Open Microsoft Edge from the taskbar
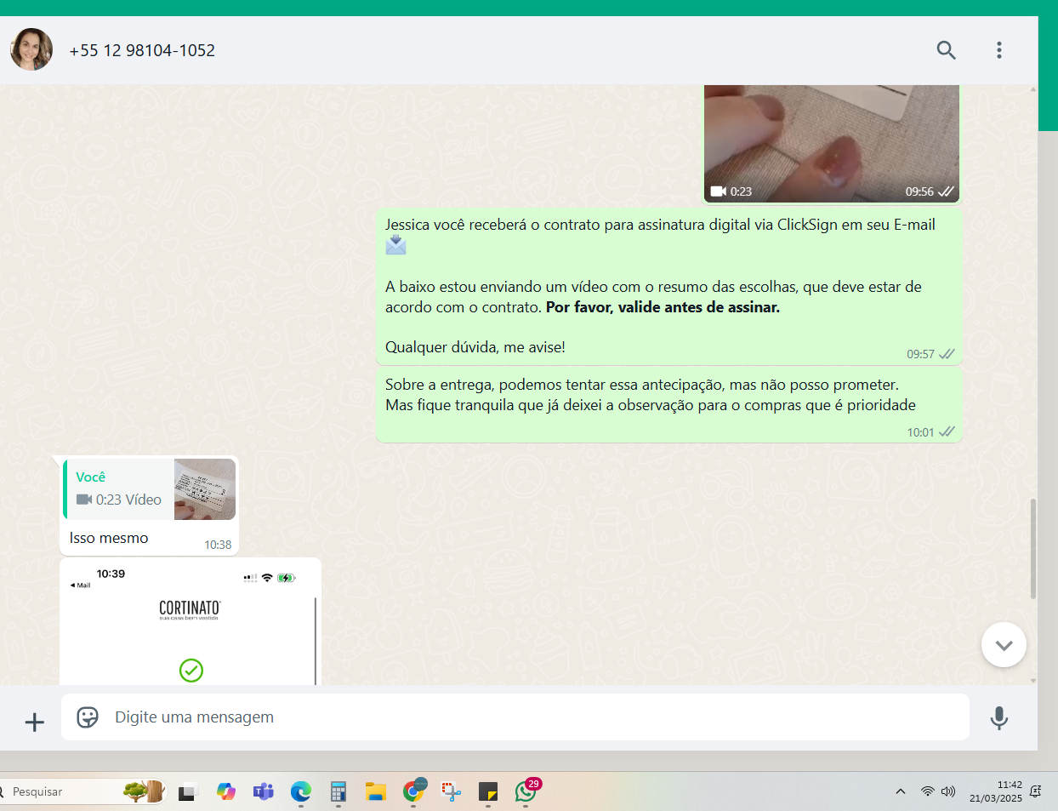The width and height of the screenshot is (1058, 811). 301,791
